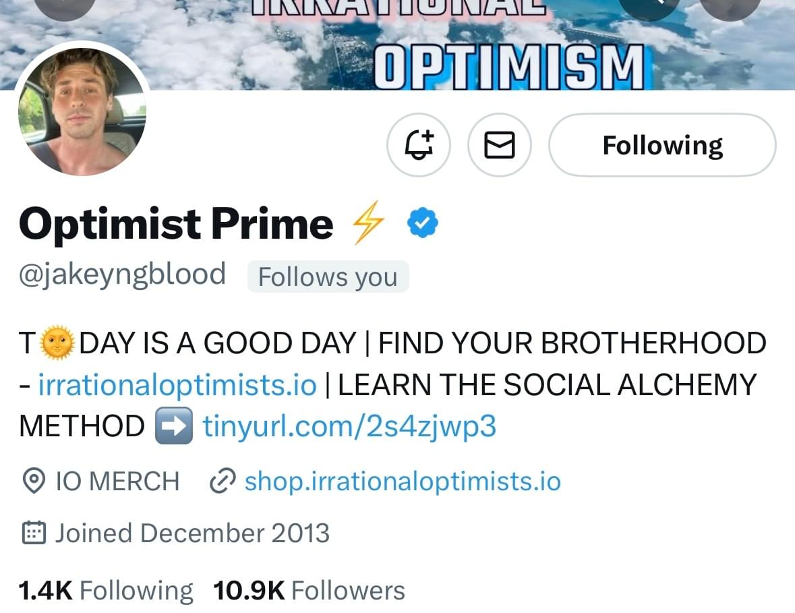This screenshot has width=795, height=613.
Task: Click the Following button to unfollow
Action: point(662,145)
